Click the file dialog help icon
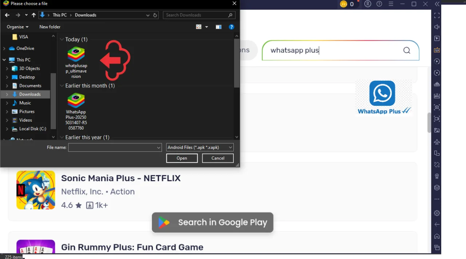This screenshot has width=466, height=259. (x=231, y=27)
